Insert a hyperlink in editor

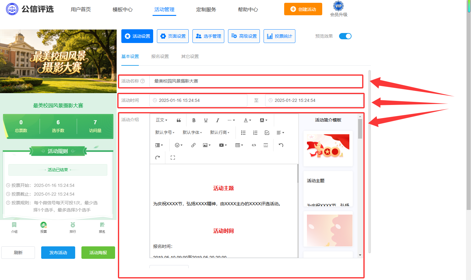pos(193,145)
